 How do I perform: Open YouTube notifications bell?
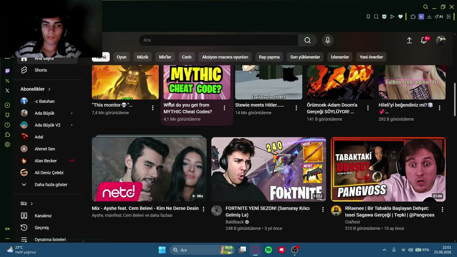pos(424,40)
